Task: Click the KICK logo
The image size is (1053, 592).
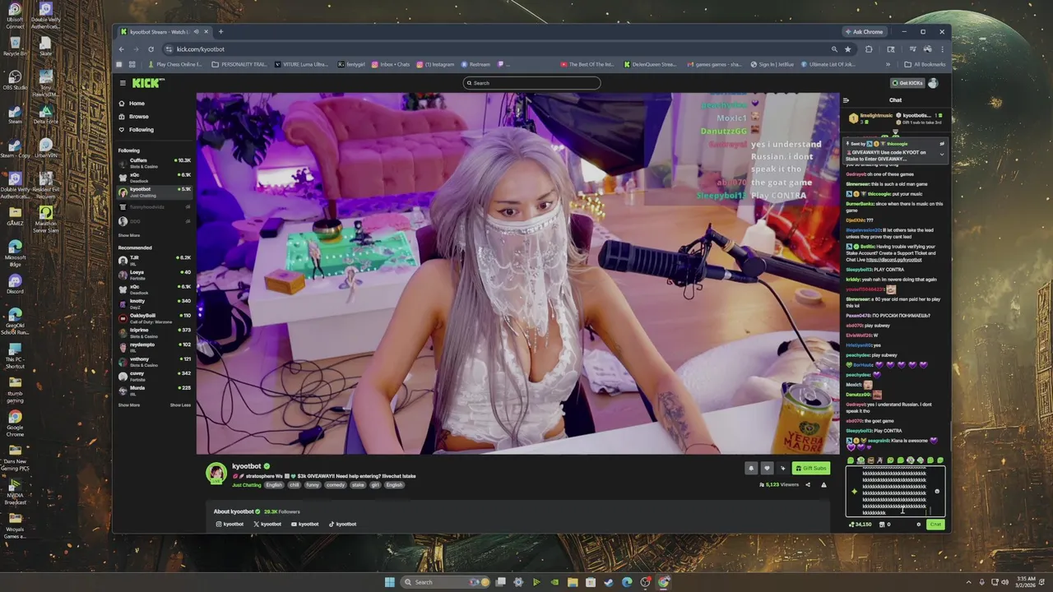Action: [148, 83]
